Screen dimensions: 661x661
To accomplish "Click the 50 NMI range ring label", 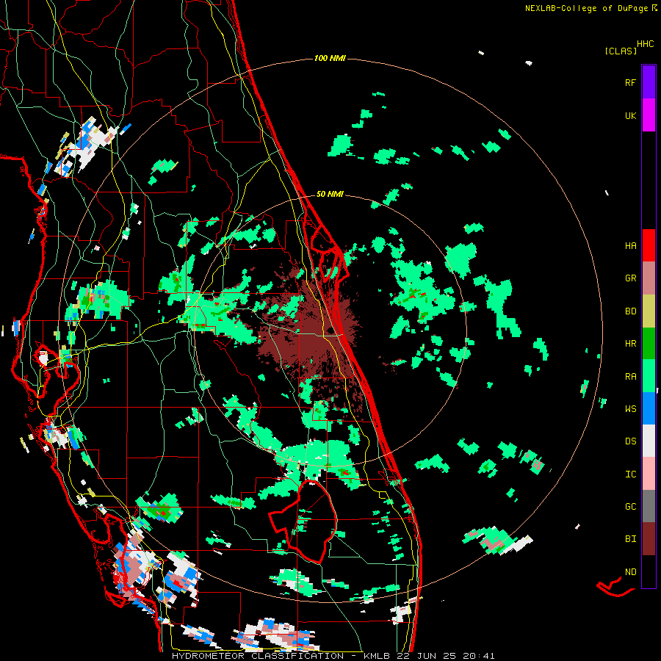I will (330, 194).
